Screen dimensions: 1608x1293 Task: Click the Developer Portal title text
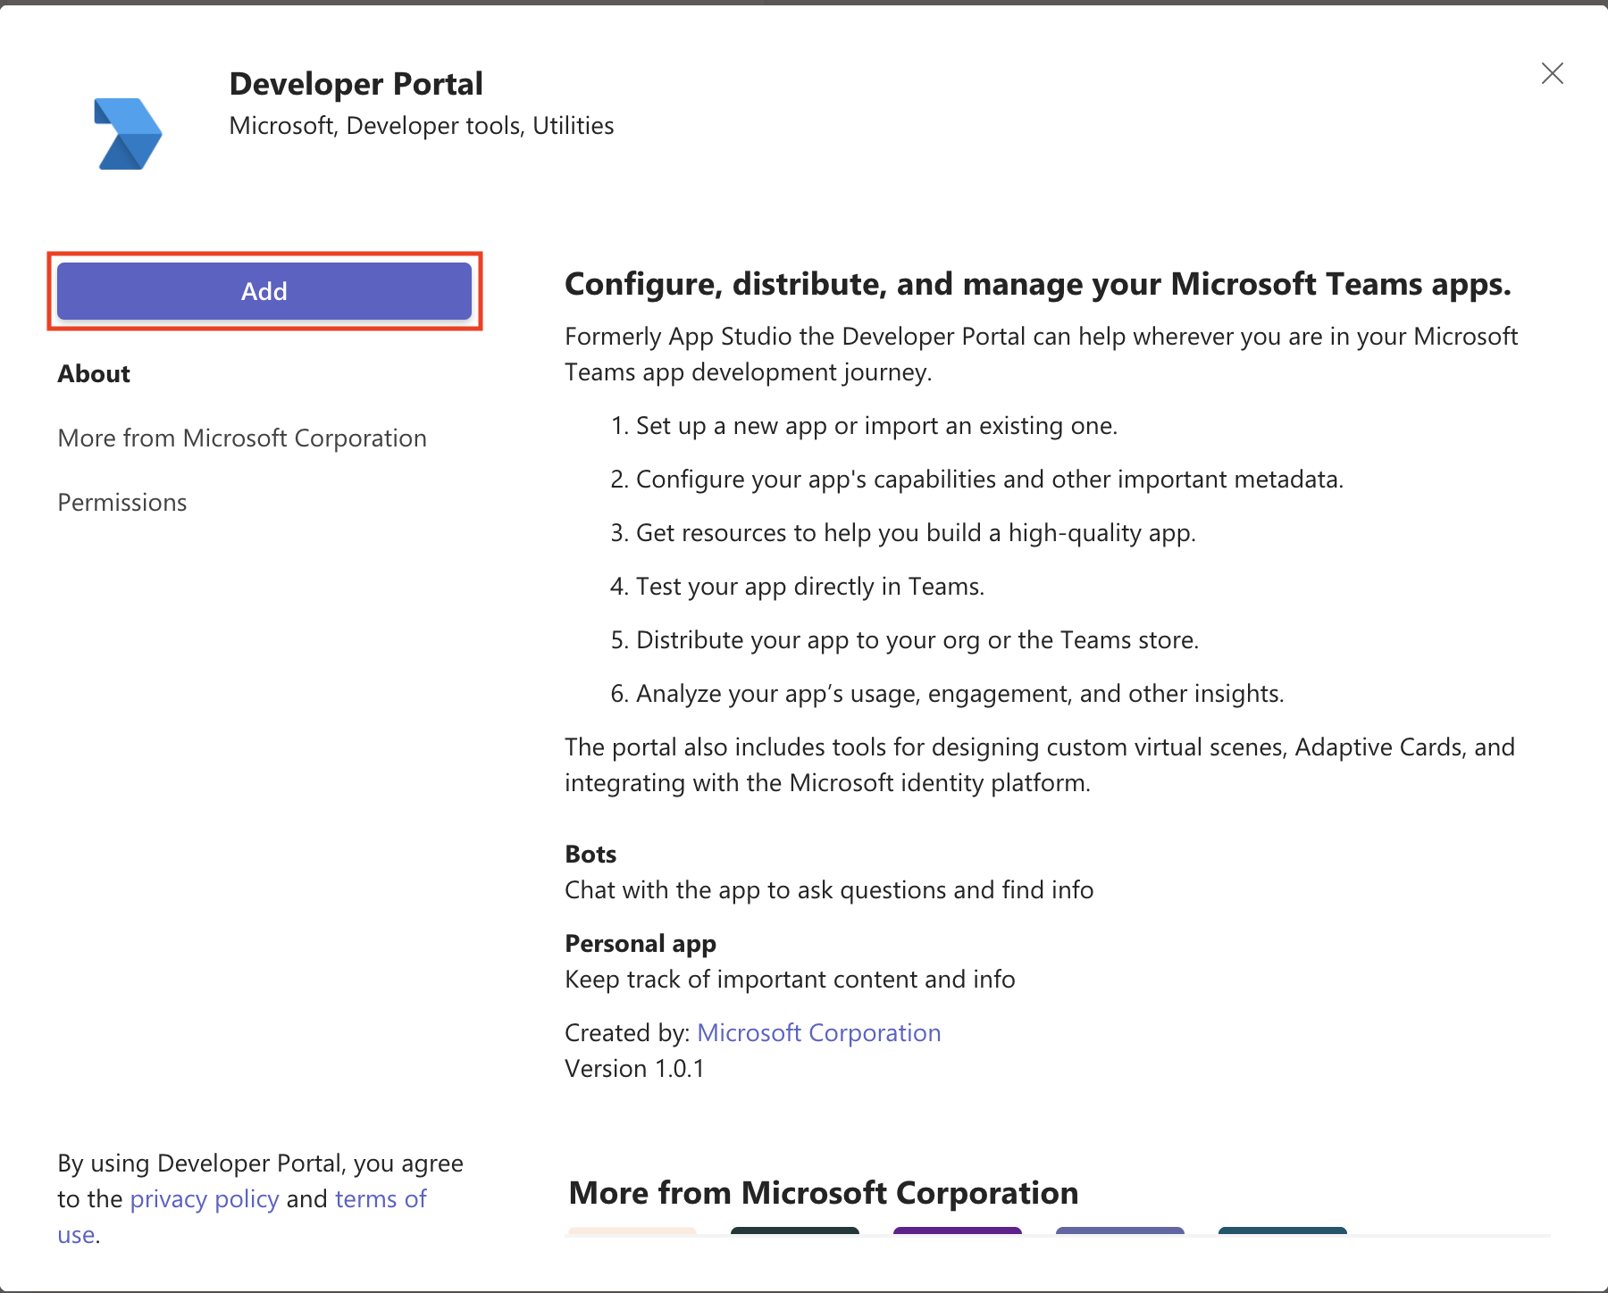pos(356,83)
